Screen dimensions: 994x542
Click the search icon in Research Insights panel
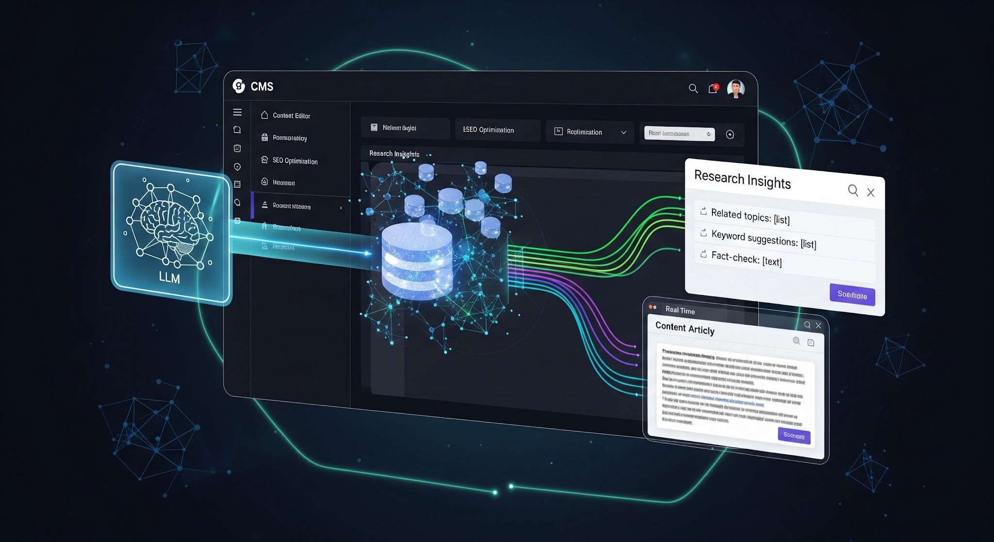(853, 190)
